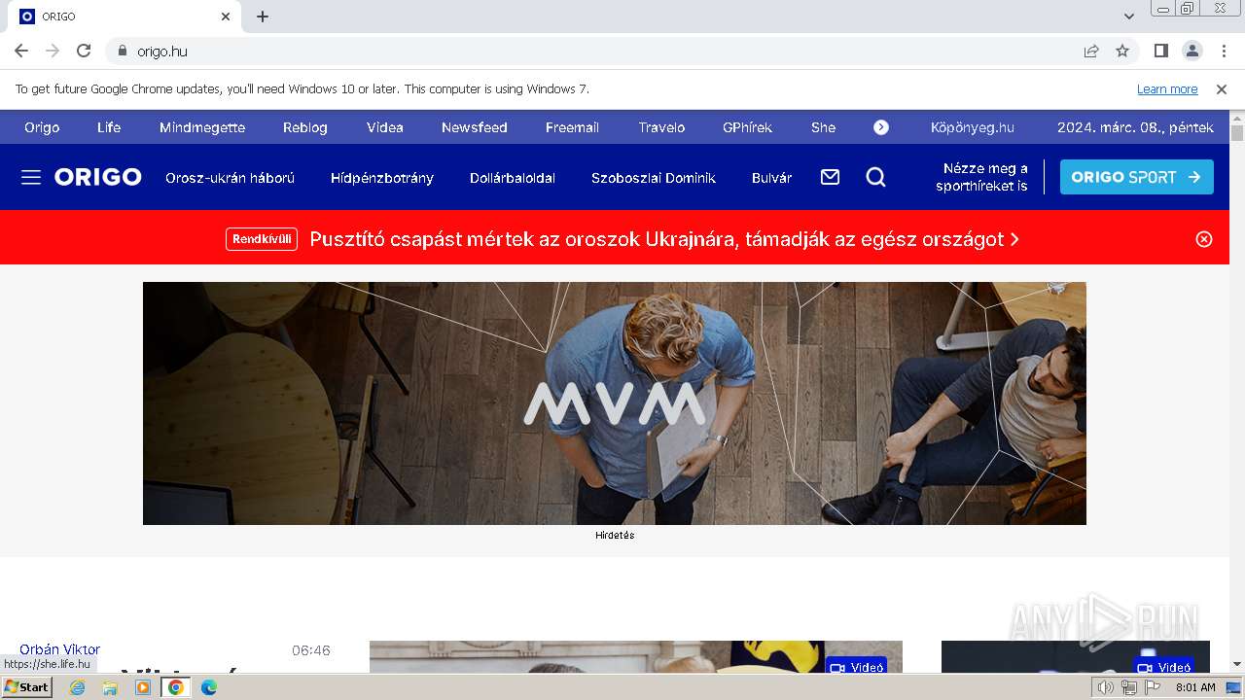Launch Internet Explorer from taskbar
The height and width of the screenshot is (700, 1245).
77,687
